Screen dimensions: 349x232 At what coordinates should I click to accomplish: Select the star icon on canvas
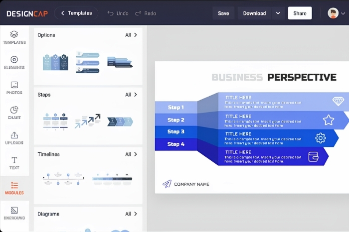(329, 120)
